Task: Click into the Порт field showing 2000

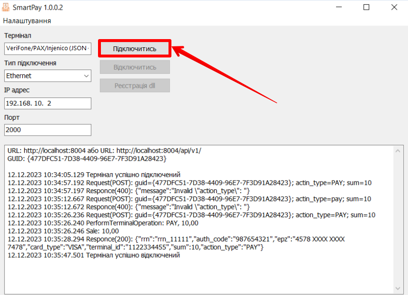Action: coord(47,130)
